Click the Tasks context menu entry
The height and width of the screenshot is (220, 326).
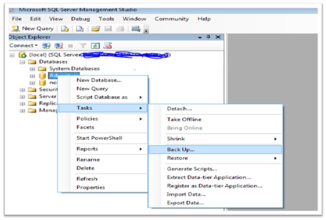[102, 108]
